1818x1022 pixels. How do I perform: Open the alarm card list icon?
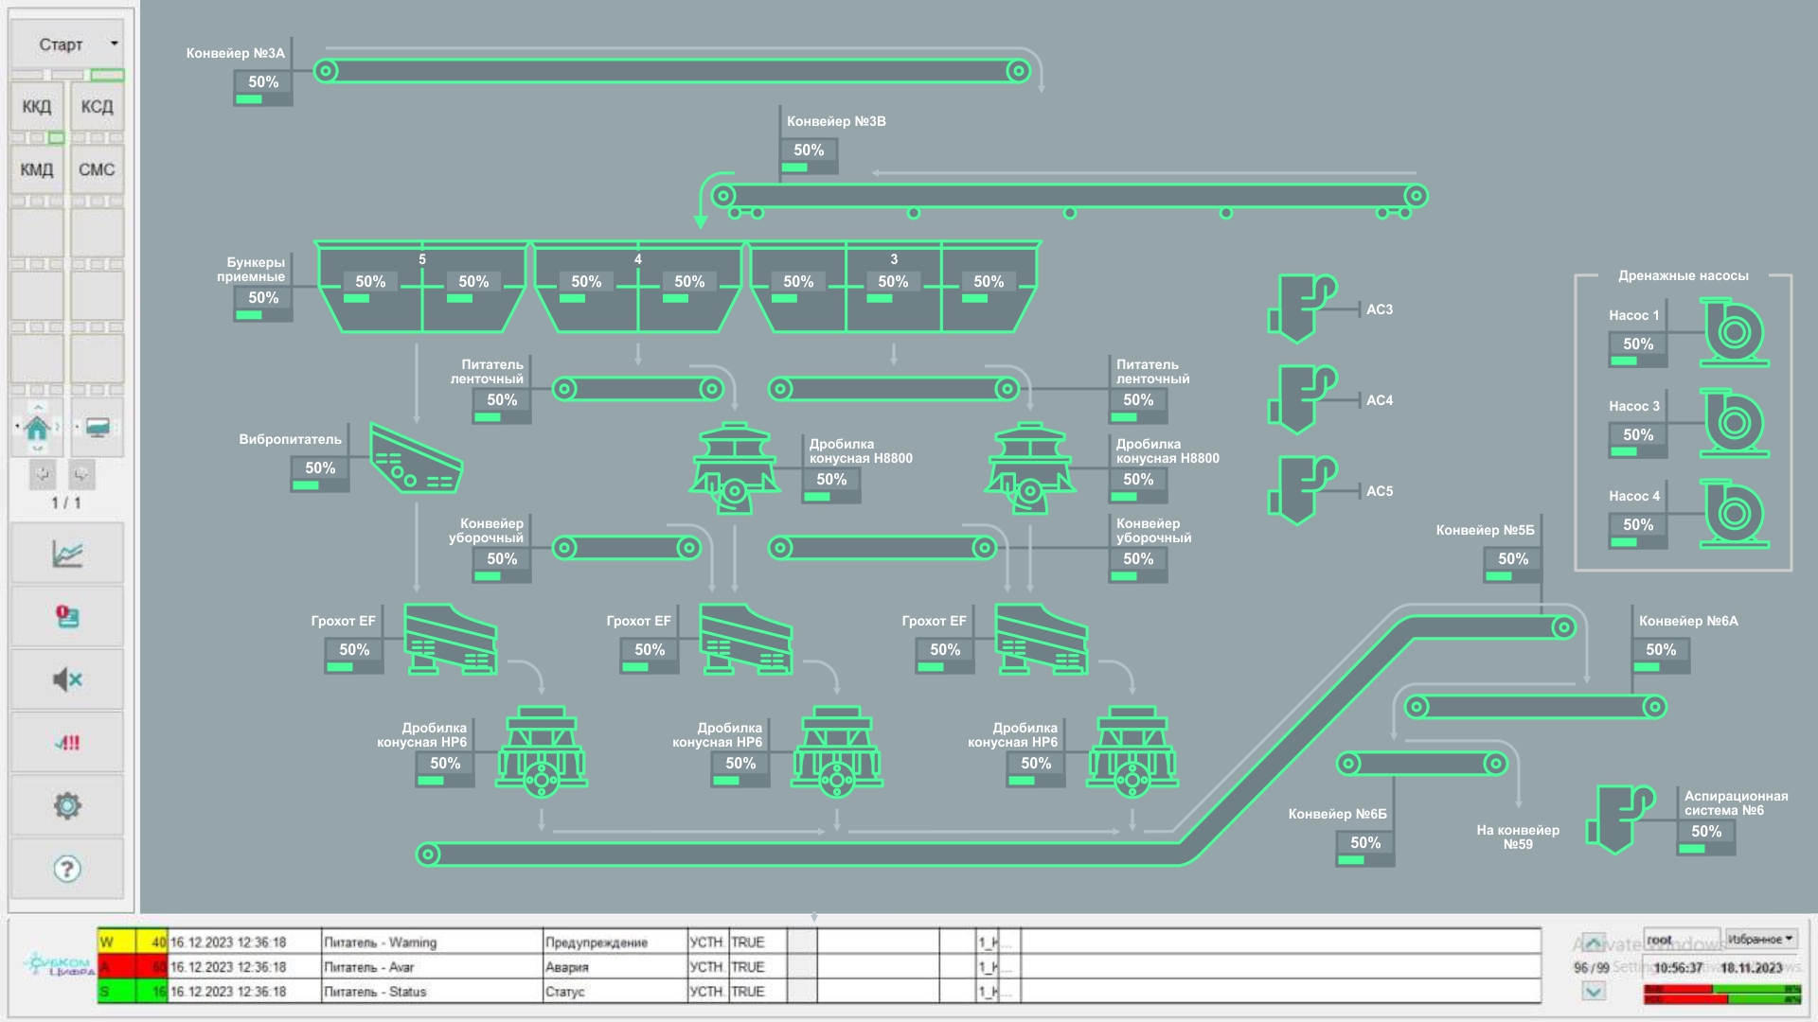(x=67, y=617)
